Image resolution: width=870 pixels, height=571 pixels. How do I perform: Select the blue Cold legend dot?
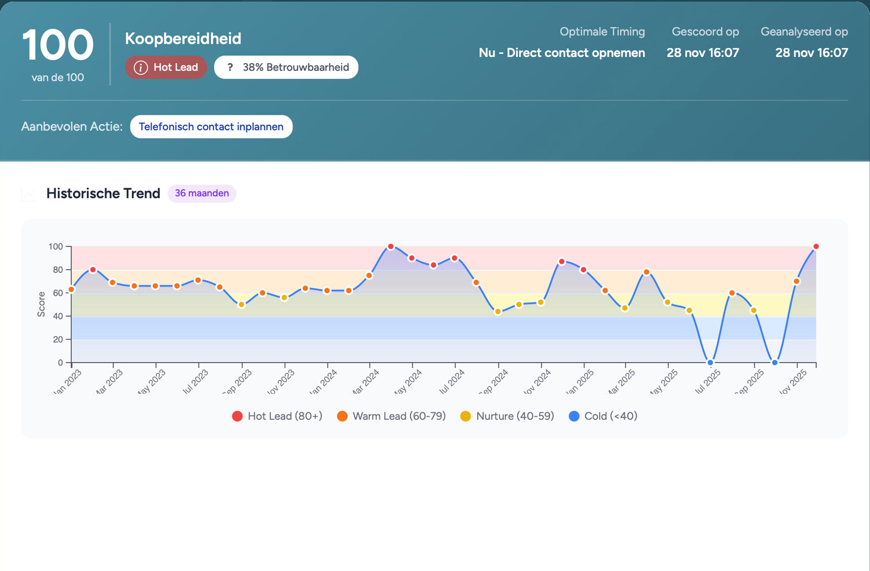(x=573, y=416)
